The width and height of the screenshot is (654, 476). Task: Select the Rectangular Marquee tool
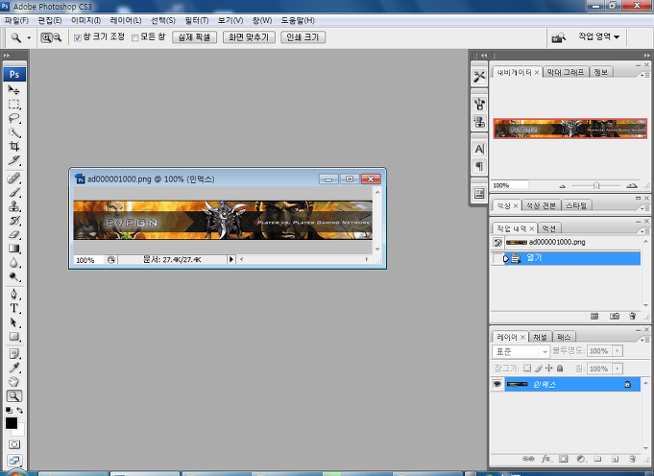pos(13,104)
